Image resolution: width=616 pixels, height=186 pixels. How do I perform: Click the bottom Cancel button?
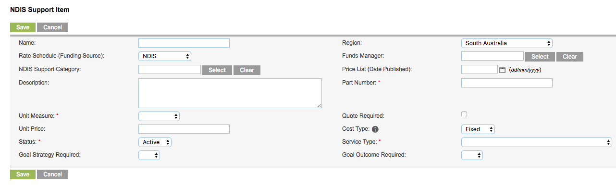52,174
